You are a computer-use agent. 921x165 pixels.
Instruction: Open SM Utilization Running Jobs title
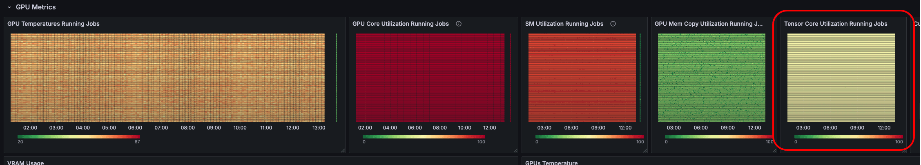pyautogui.click(x=564, y=24)
